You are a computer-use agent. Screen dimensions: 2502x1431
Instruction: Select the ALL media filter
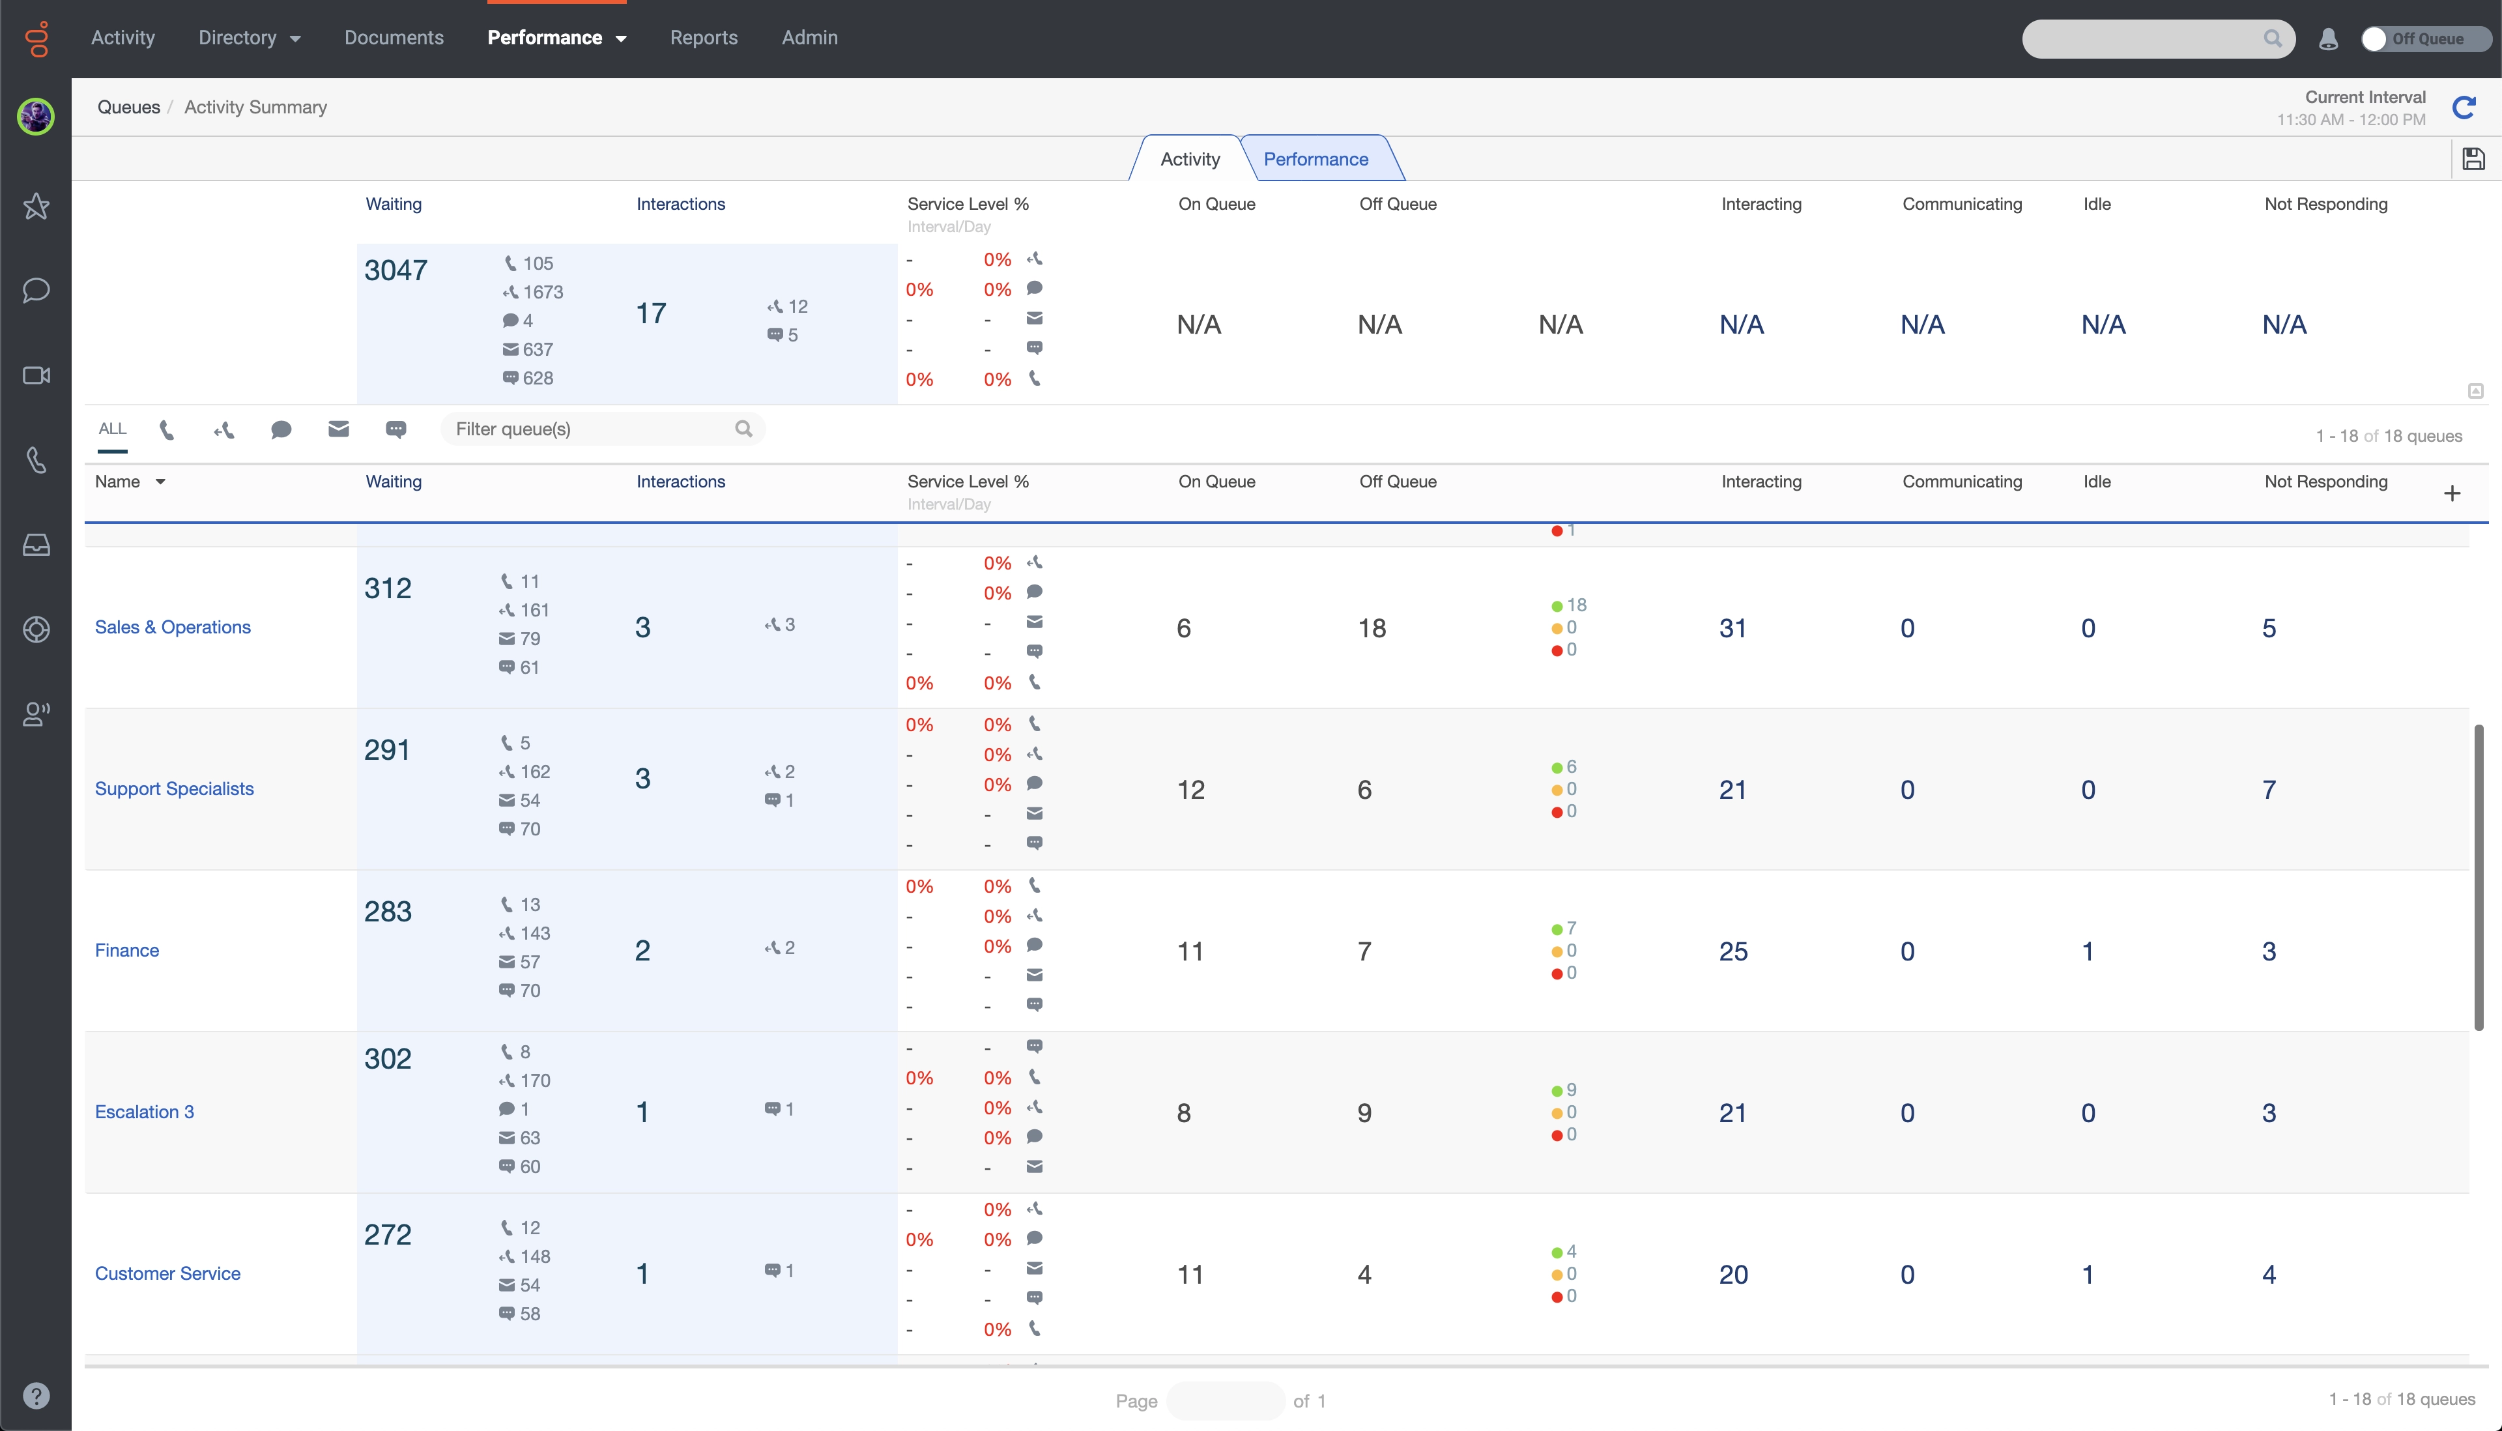tap(112, 429)
